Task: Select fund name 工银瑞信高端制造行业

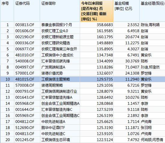Action: (x=59, y=91)
